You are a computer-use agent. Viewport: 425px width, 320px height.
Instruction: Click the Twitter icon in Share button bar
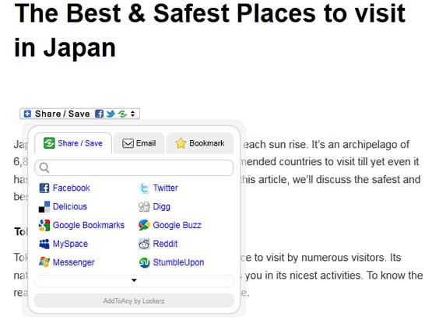111,114
